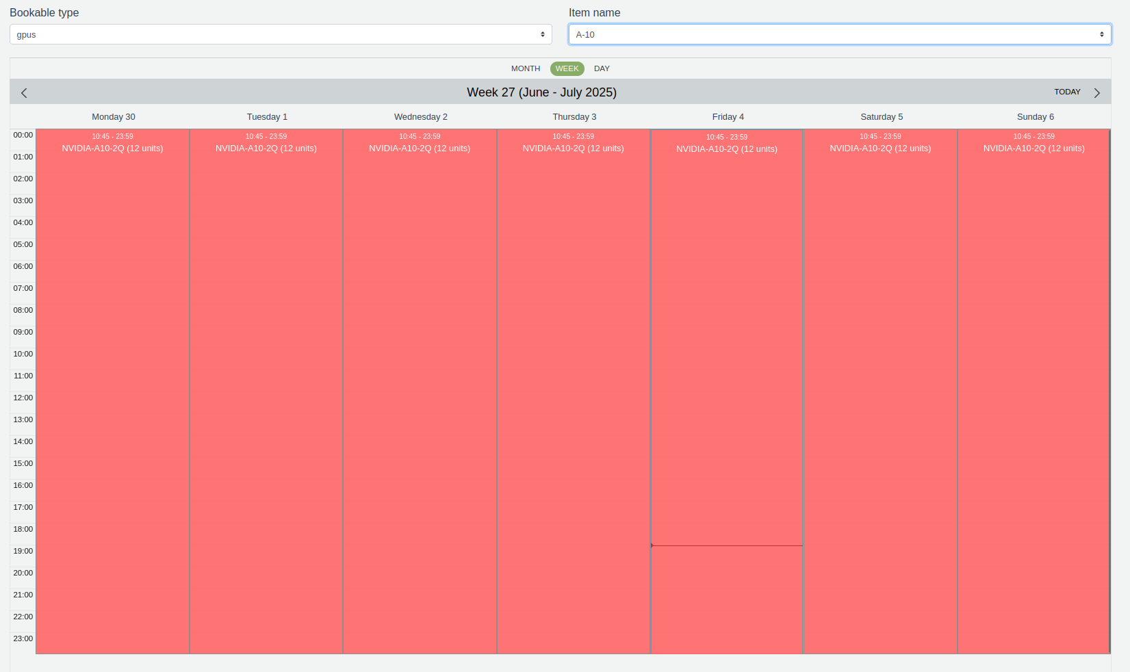1130x672 pixels.
Task: Click the Sunday 6 column header
Action: click(1035, 117)
